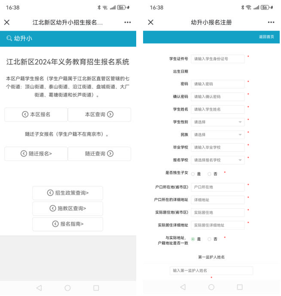The height and width of the screenshot is (296, 281).
Task: Open the three-dot menu on 幼升小报名注册 page
Action: [x=271, y=22]
